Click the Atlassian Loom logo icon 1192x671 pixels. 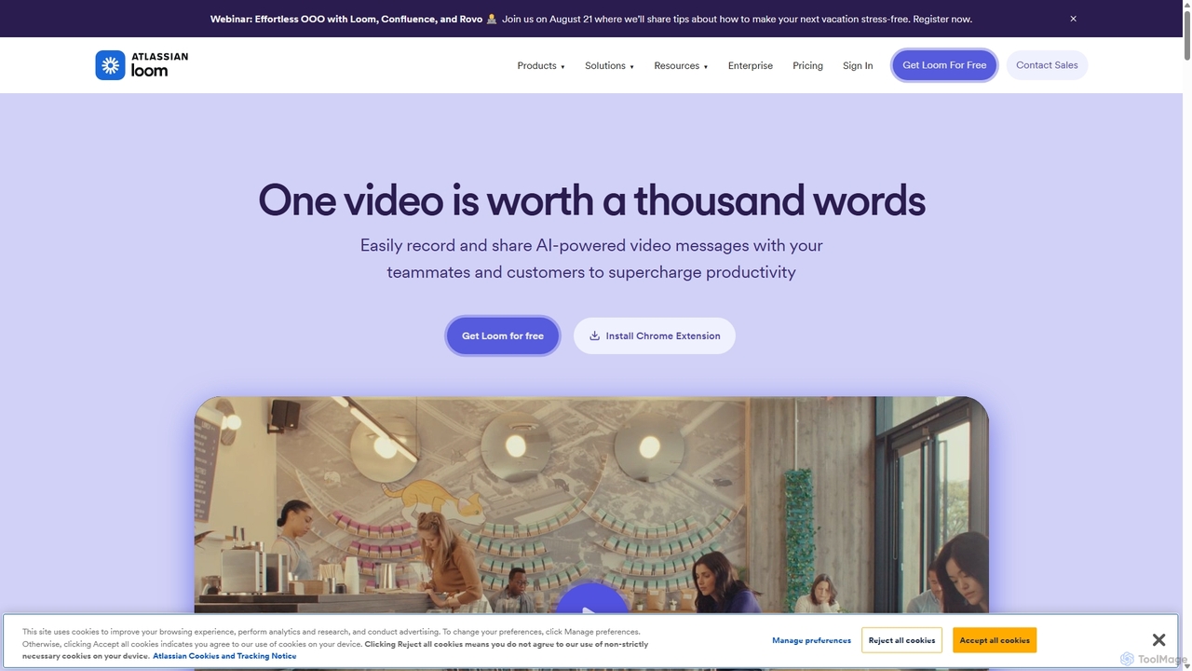click(110, 65)
